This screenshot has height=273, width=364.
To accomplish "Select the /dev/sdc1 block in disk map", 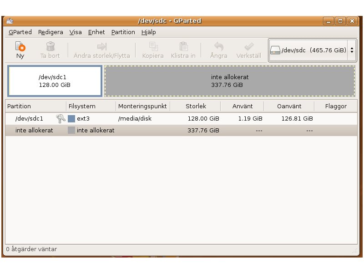I will pos(55,81).
